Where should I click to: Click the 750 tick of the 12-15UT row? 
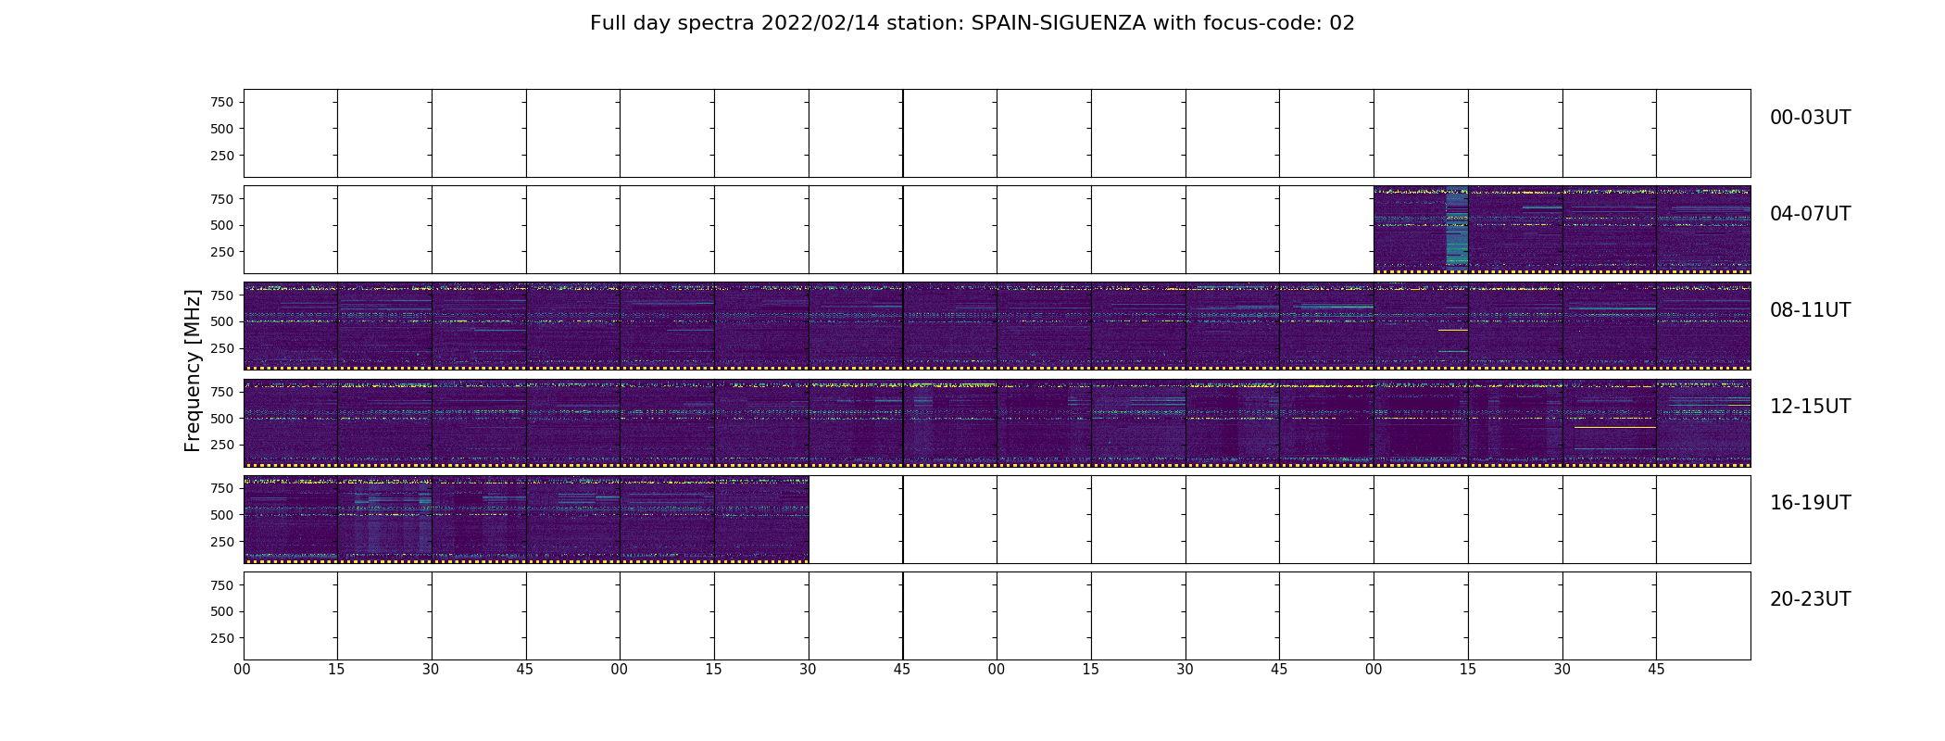pos(222,392)
